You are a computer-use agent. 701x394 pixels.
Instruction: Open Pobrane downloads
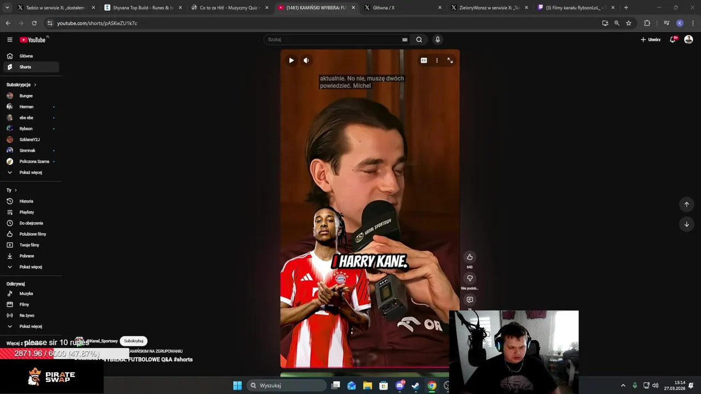coord(31,256)
